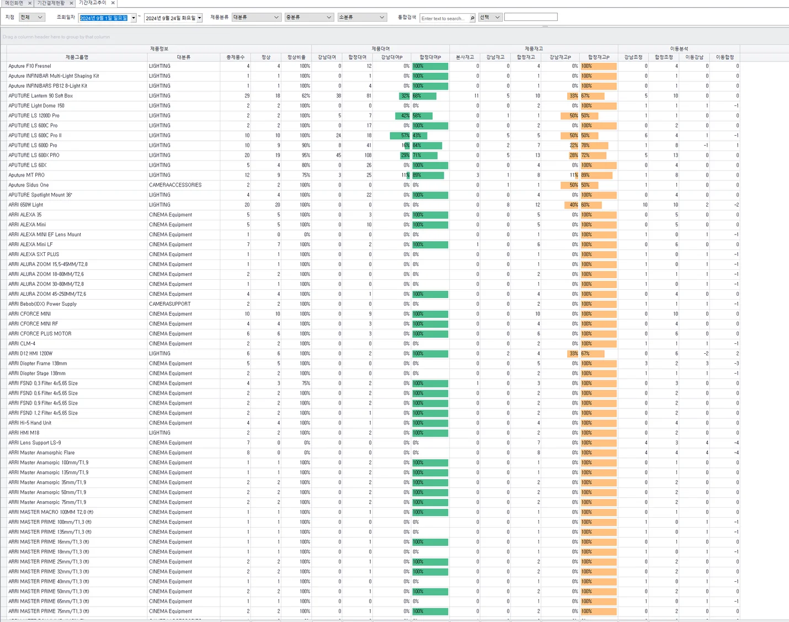Sort by the 본사재고 column header
The height and width of the screenshot is (622, 789).
pyautogui.click(x=465, y=57)
